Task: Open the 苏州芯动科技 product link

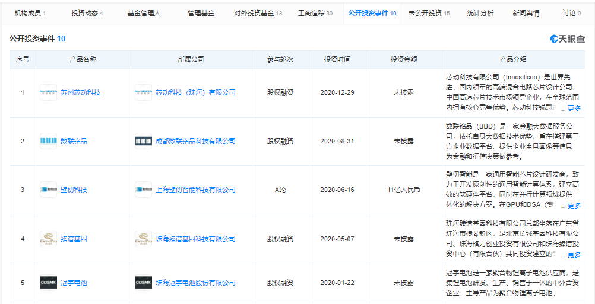Action: click(80, 93)
